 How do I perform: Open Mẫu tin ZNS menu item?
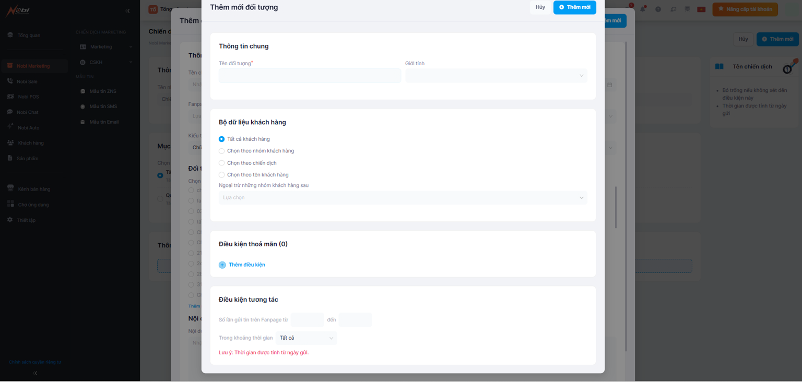click(102, 91)
